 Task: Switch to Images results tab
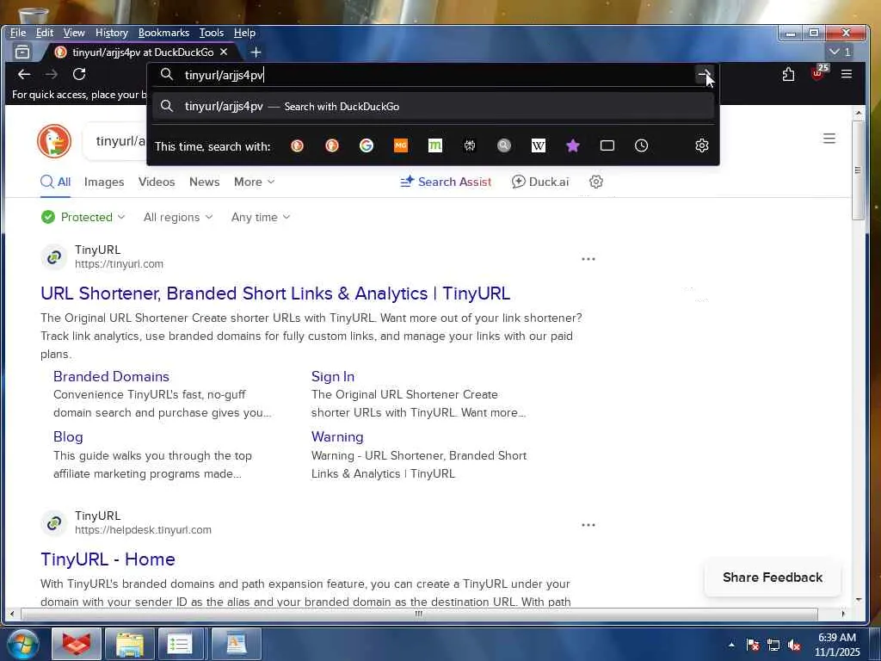point(104,182)
